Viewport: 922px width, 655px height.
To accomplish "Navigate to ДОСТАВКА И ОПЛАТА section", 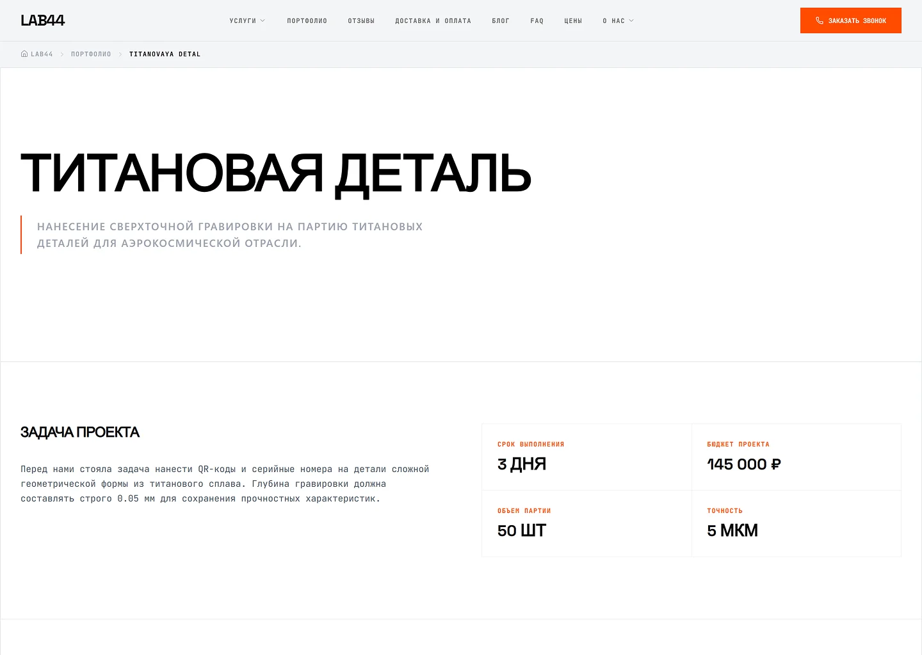I will click(x=433, y=20).
